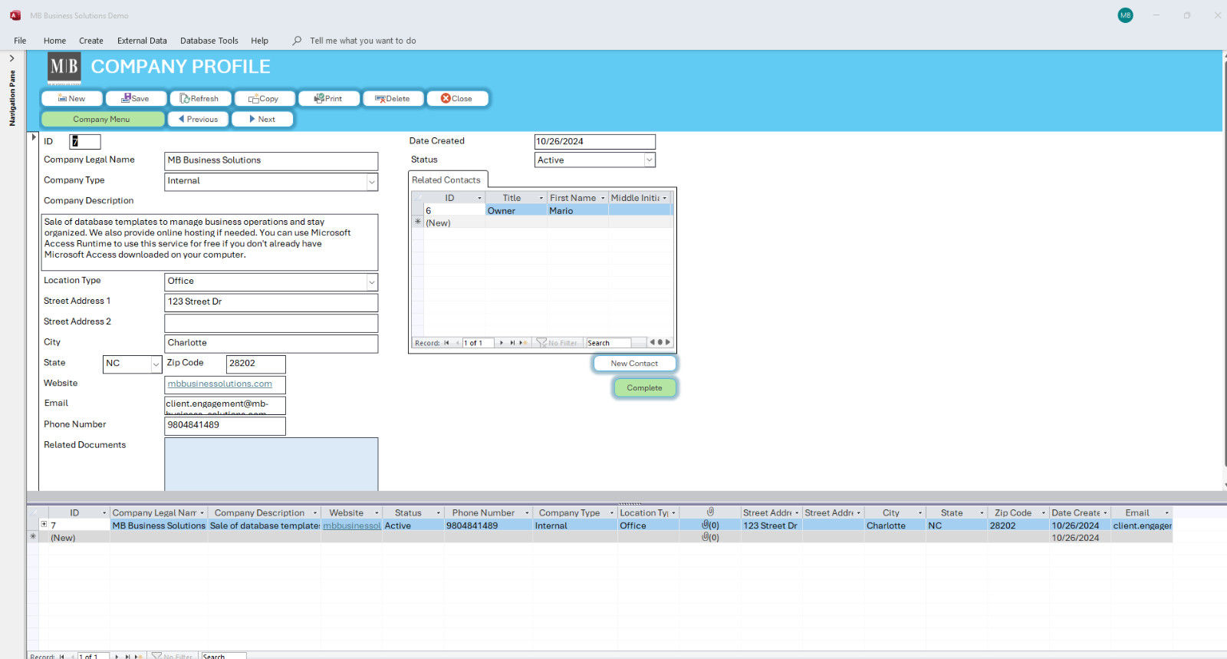Click the City field containing Charlotte

pyautogui.click(x=271, y=344)
